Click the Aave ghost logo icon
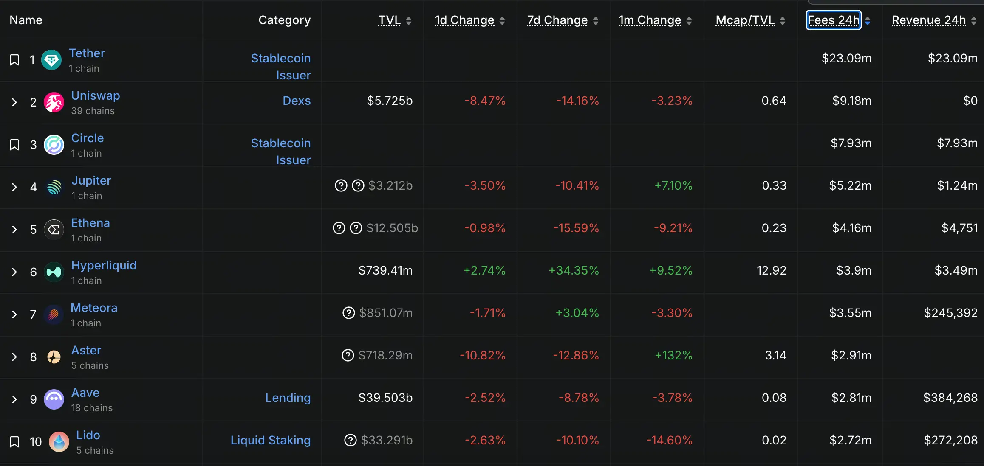This screenshot has width=984, height=466. [54, 399]
